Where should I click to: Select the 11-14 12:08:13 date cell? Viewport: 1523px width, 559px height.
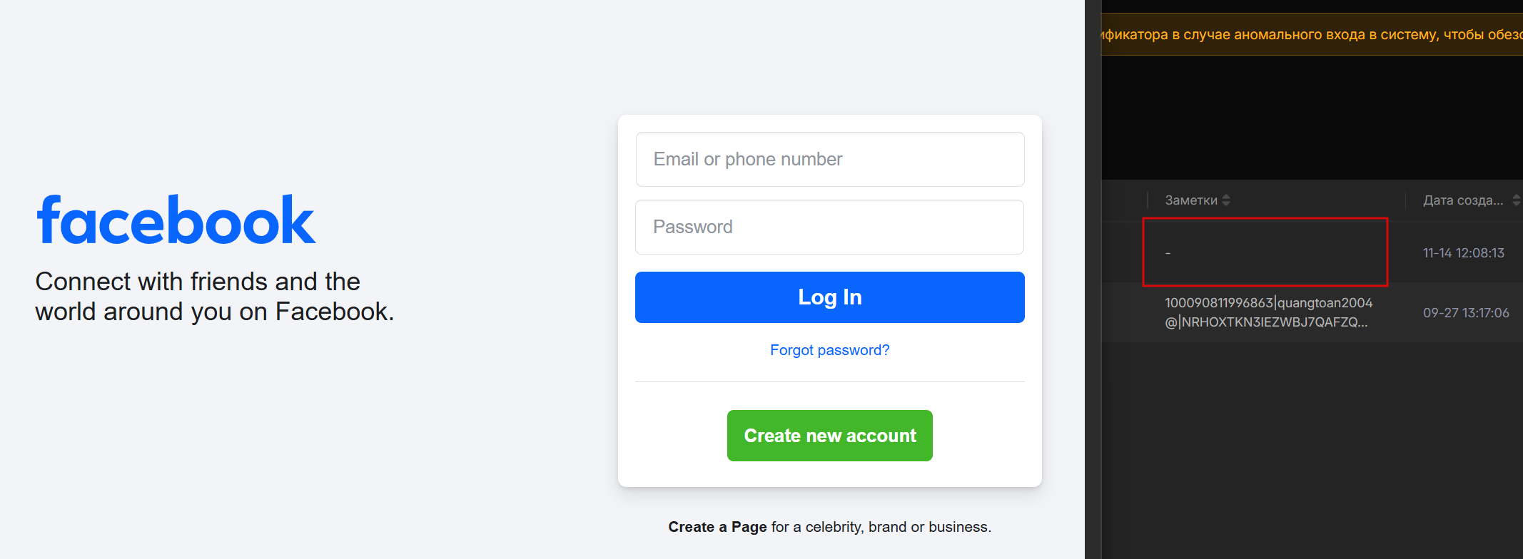pos(1463,253)
